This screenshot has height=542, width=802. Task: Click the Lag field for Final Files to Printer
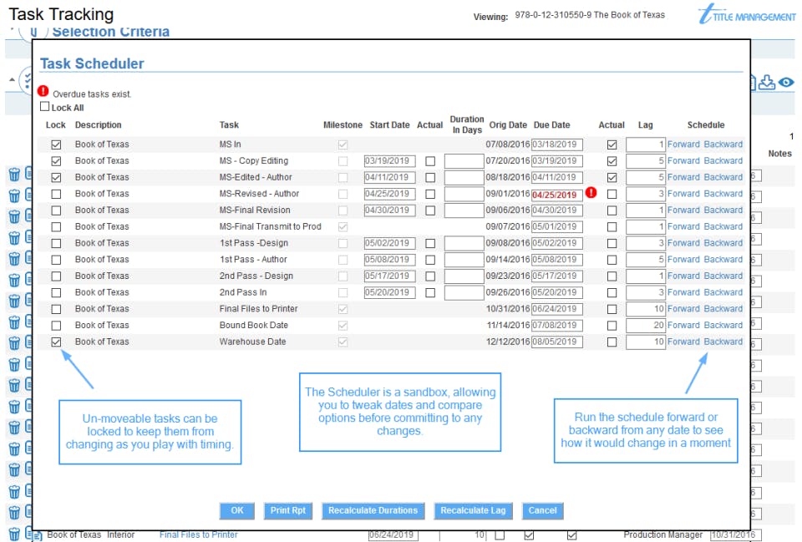pyautogui.click(x=646, y=309)
